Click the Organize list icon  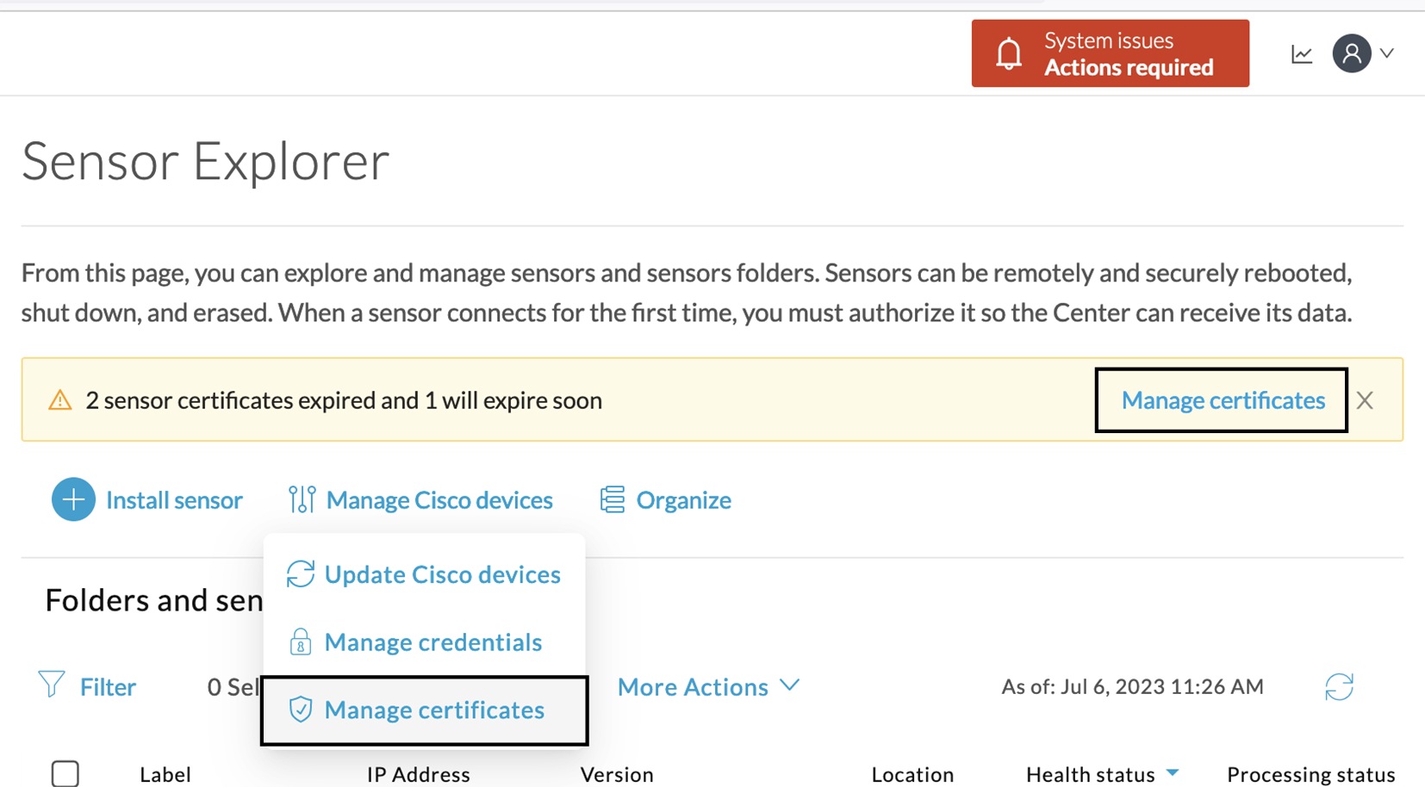(x=612, y=499)
